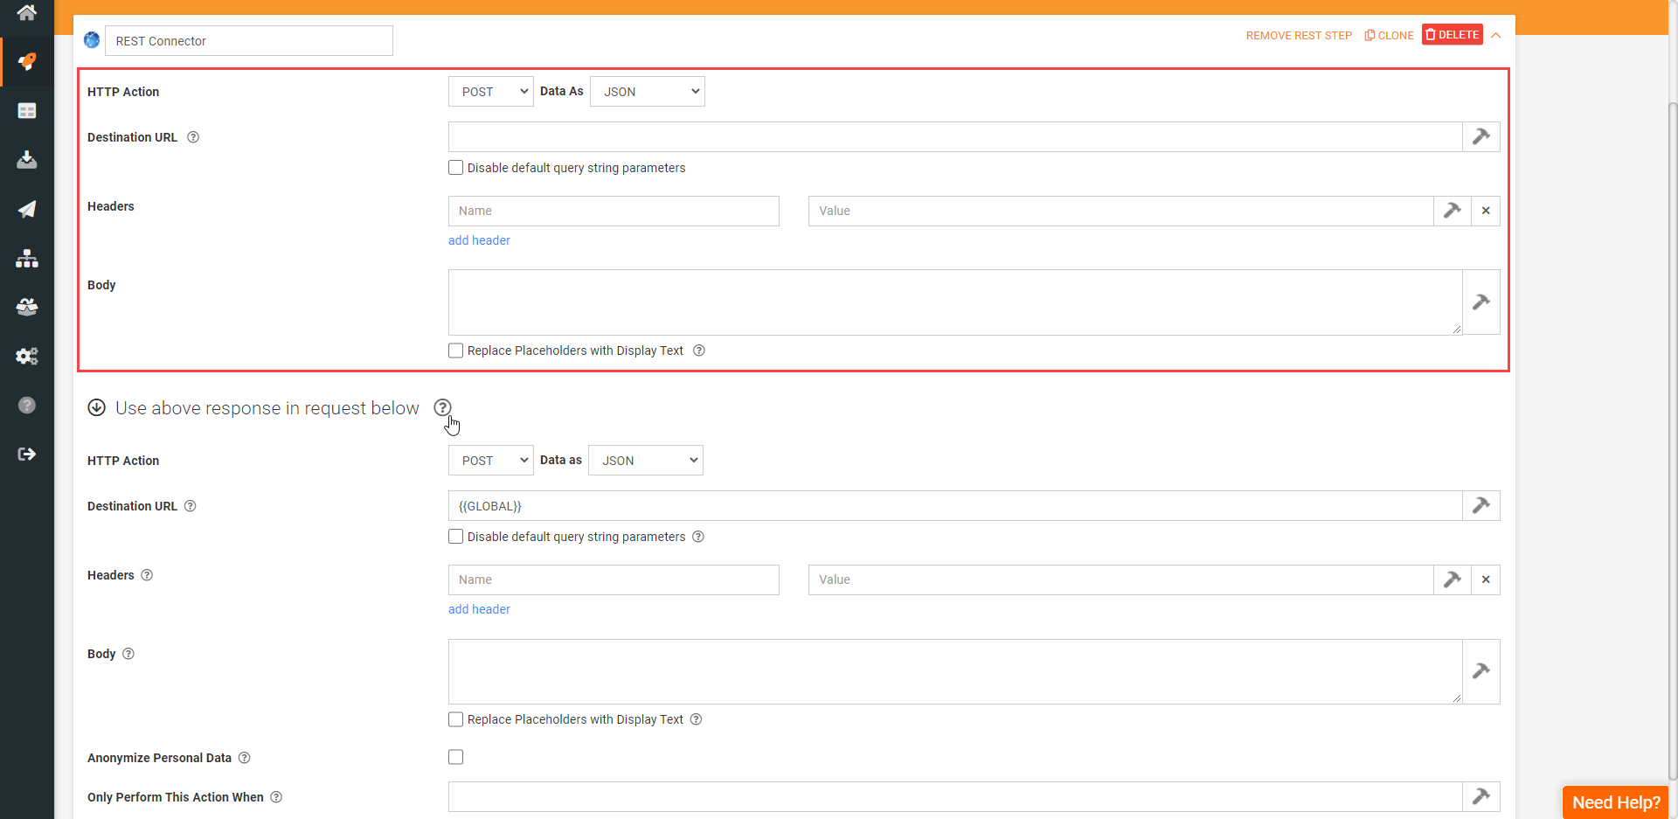1678x819 pixels.
Task: Collapse the REST Connector panel chevron
Action: coord(1496,36)
